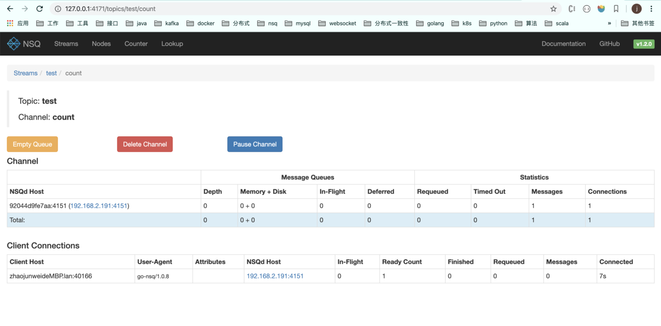
Task: Open the websocket bookmark folder
Action: pyautogui.click(x=337, y=23)
